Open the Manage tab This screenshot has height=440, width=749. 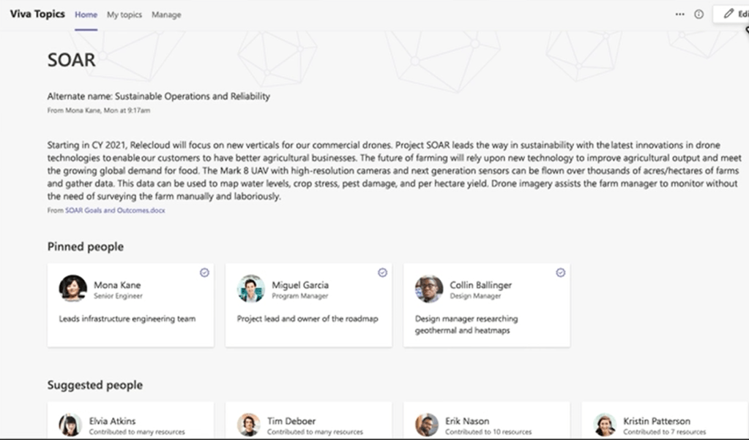(x=166, y=15)
